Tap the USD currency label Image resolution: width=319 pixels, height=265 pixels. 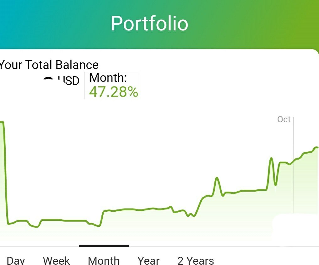point(68,81)
